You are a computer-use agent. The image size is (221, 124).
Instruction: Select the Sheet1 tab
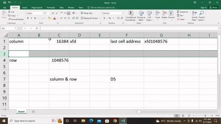click(21, 112)
